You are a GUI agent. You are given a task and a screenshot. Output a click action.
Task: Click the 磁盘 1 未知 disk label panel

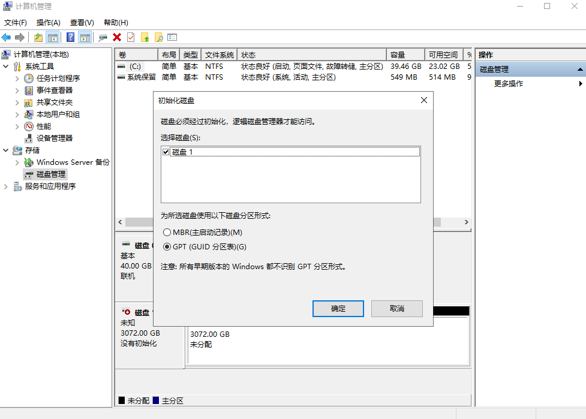click(149, 335)
